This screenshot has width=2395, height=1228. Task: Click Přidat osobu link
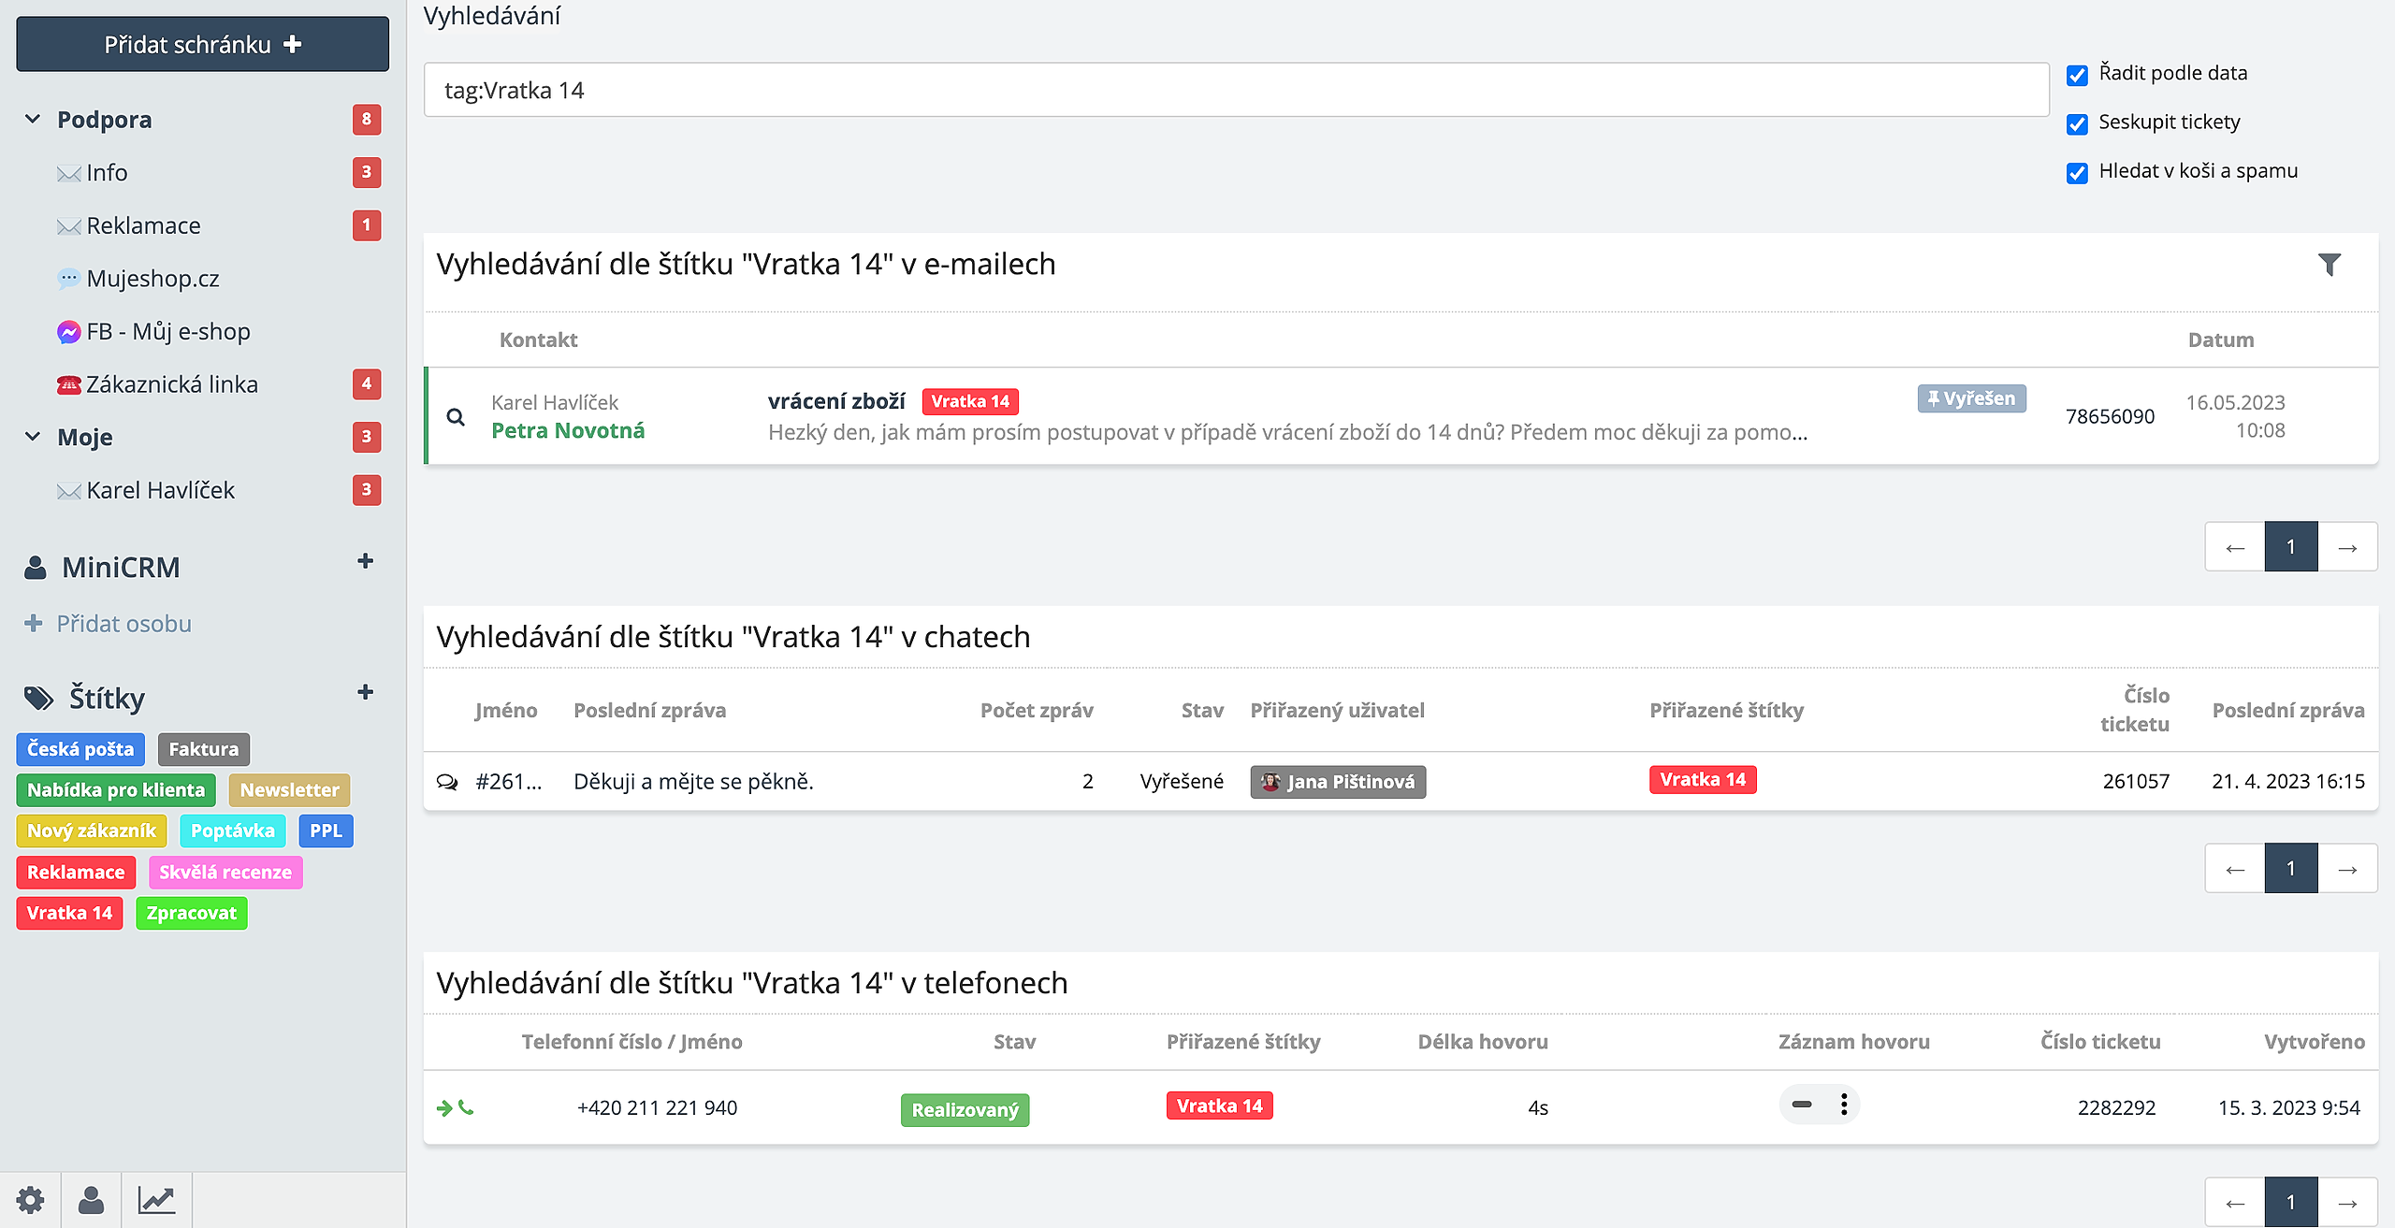[x=123, y=624]
